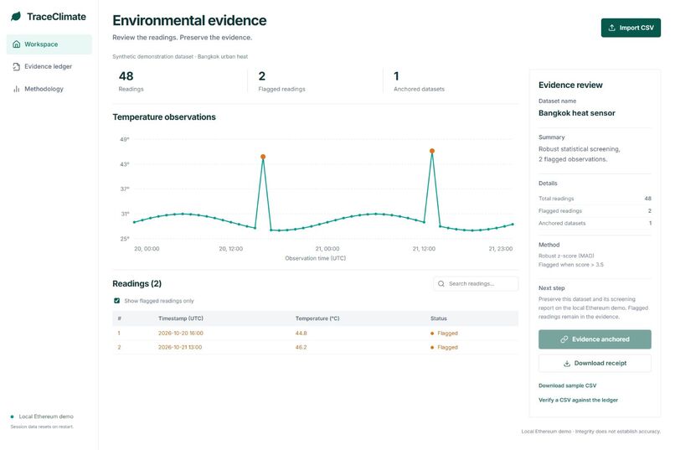Viewport: 675px width, 450px height.
Task: Click the Observation time (UTC) axis label
Action: 316,258
